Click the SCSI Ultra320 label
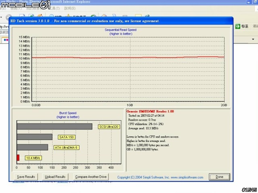 tap(109, 127)
